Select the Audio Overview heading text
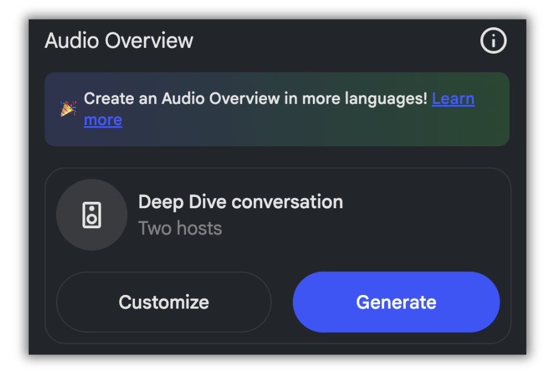The width and height of the screenshot is (555, 374). click(119, 41)
